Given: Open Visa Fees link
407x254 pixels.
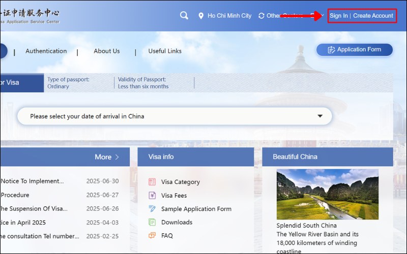Looking at the screenshot, I should pos(174,196).
